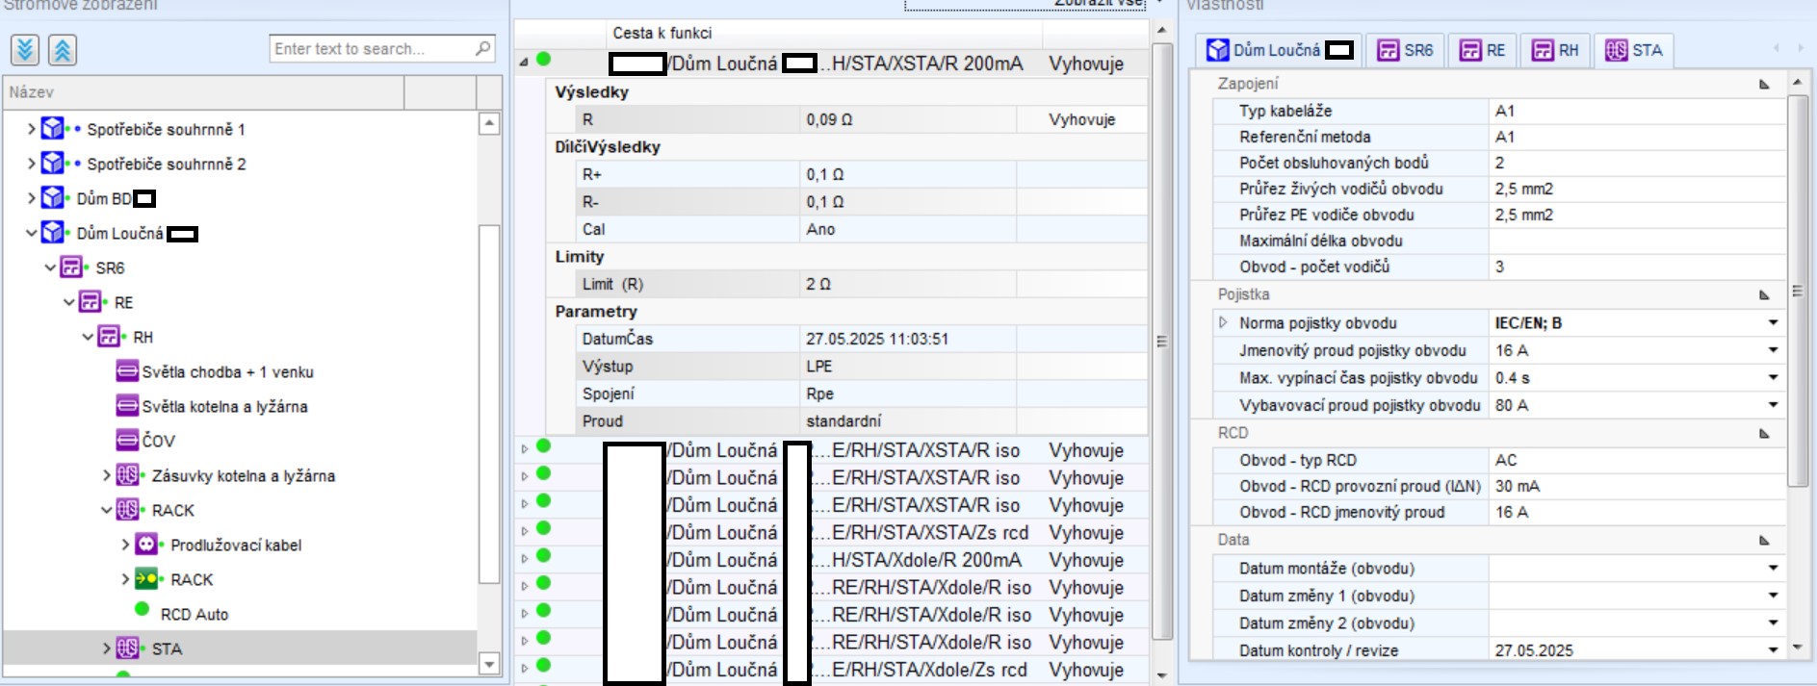Click the RCD Auto green status dot
1817x686 pixels.
click(x=143, y=609)
